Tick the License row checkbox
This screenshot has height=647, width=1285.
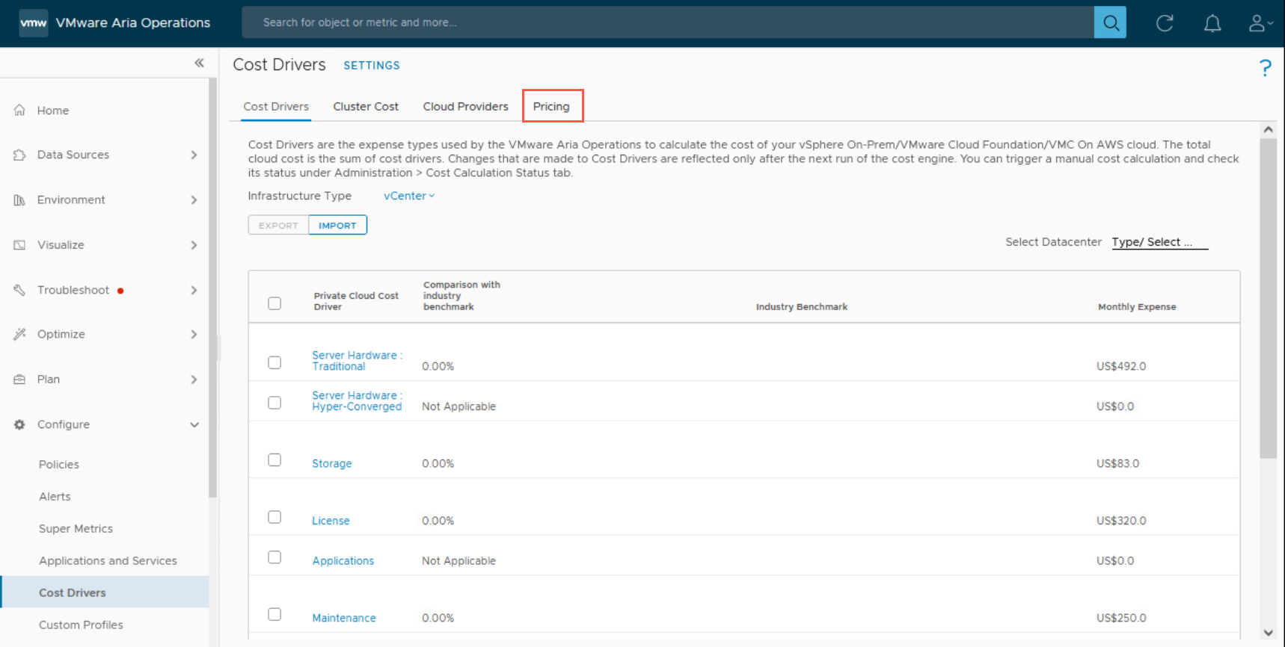(275, 517)
